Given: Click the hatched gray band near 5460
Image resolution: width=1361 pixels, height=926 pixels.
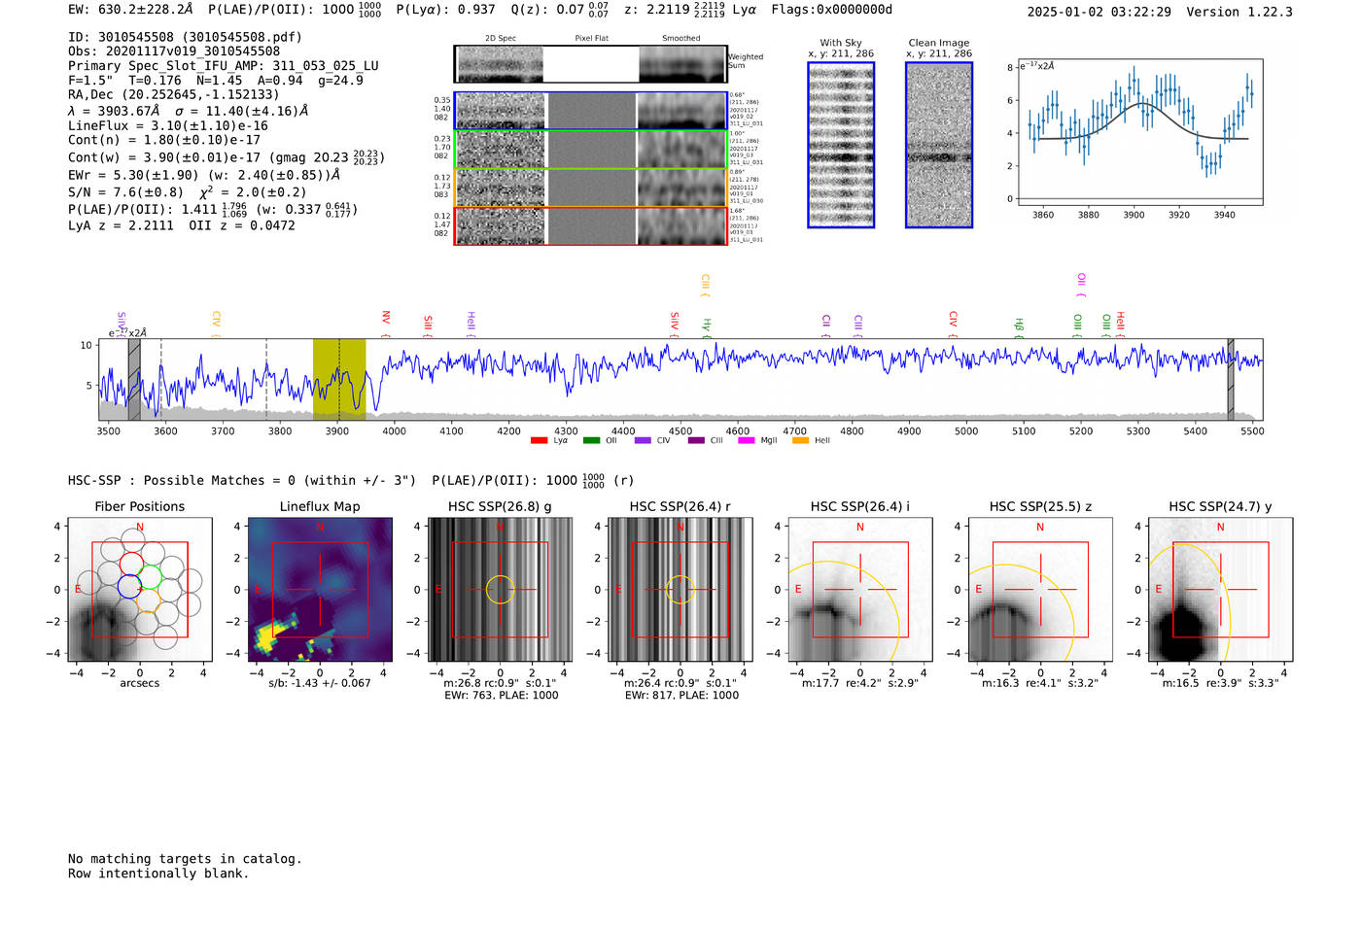Looking at the screenshot, I should 1231,379.
